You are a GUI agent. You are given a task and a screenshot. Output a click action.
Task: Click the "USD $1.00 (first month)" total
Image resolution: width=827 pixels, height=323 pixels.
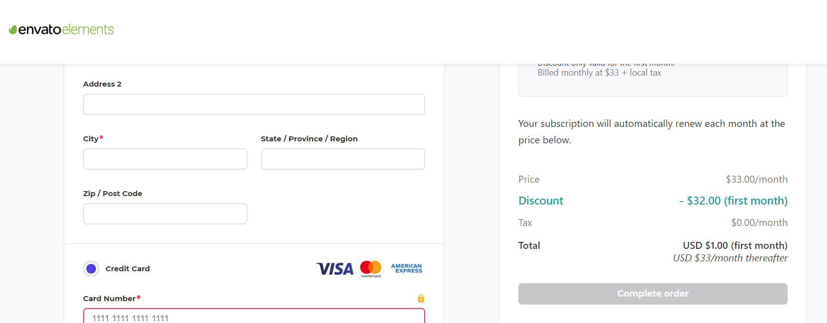click(735, 245)
